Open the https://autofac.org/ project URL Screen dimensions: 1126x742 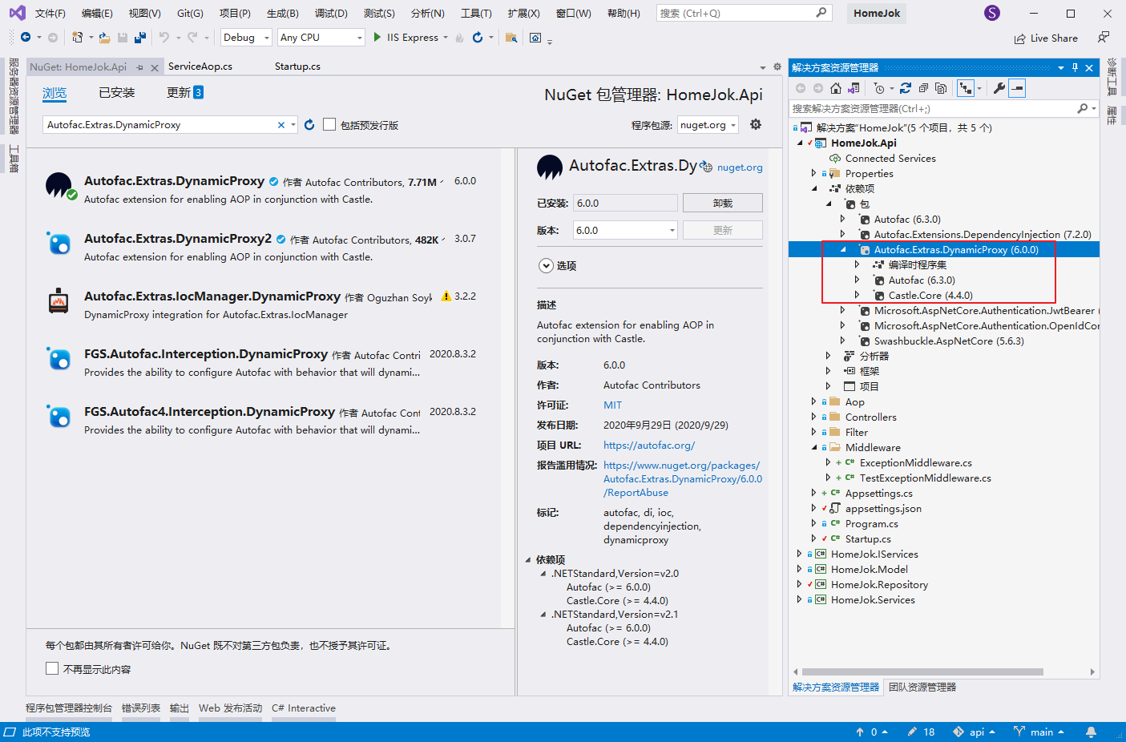click(649, 446)
